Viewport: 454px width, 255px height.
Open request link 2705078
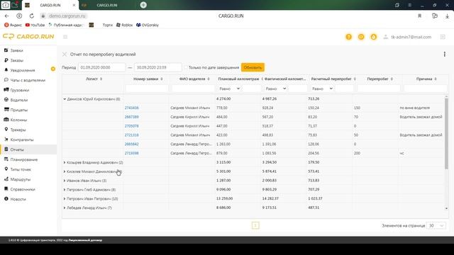[132, 126]
